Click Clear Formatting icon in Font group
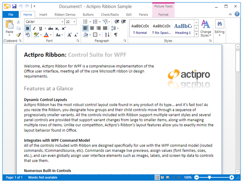243x183 pixels. [x=28, y=34]
